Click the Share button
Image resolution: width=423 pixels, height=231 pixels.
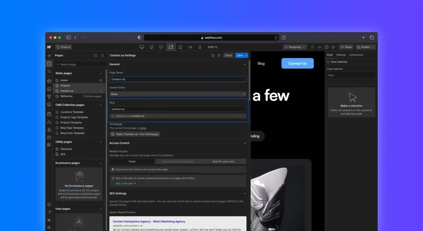[x=347, y=47]
